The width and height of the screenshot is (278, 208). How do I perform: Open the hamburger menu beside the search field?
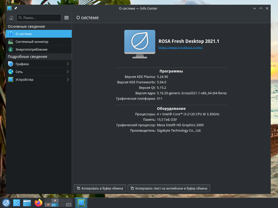pyautogui.click(x=67, y=18)
